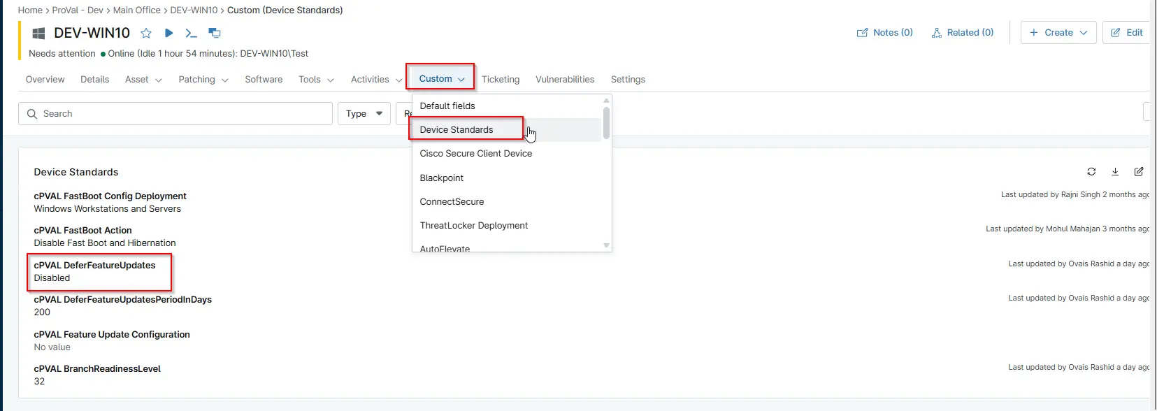Click the blue play (run automation) icon
This screenshot has width=1157, height=411.
tap(168, 33)
